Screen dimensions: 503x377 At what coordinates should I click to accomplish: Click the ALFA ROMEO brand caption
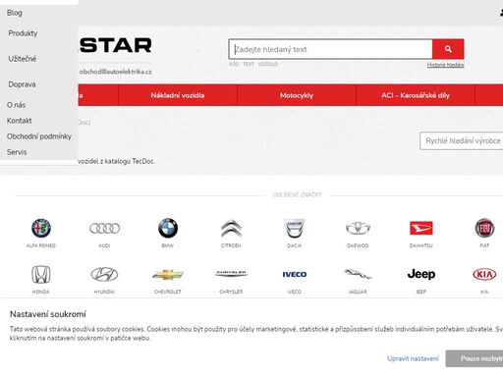point(41,245)
